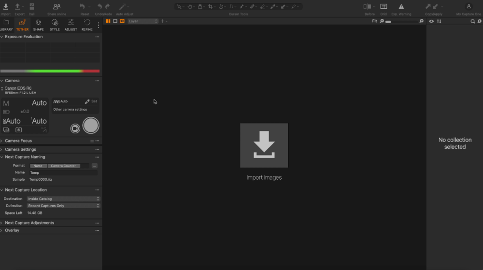Toggle the Before comparison view
Viewport: 483px width, 270px height.
click(368, 7)
